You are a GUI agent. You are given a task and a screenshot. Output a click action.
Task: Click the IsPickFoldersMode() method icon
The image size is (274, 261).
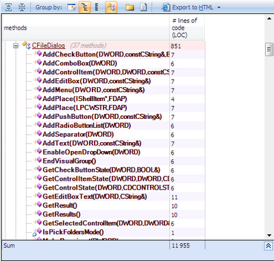tap(38, 231)
